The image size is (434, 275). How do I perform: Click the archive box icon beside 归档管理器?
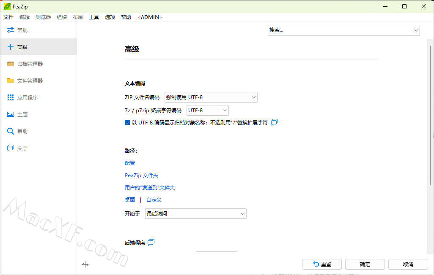(11, 64)
